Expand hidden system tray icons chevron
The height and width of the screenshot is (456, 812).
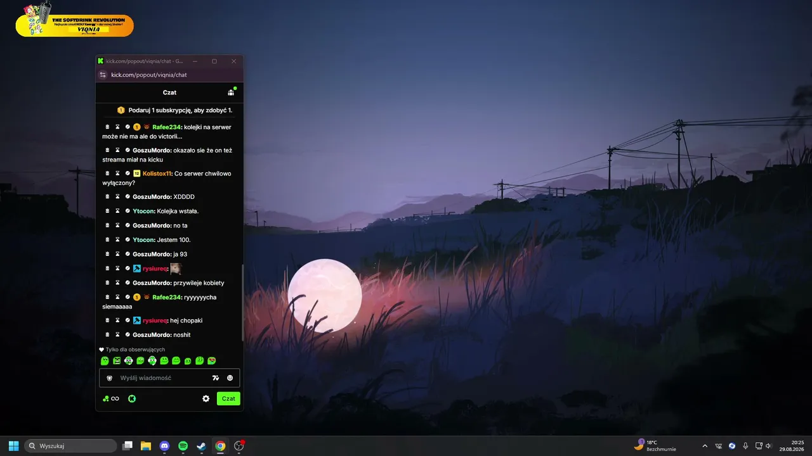(705, 446)
